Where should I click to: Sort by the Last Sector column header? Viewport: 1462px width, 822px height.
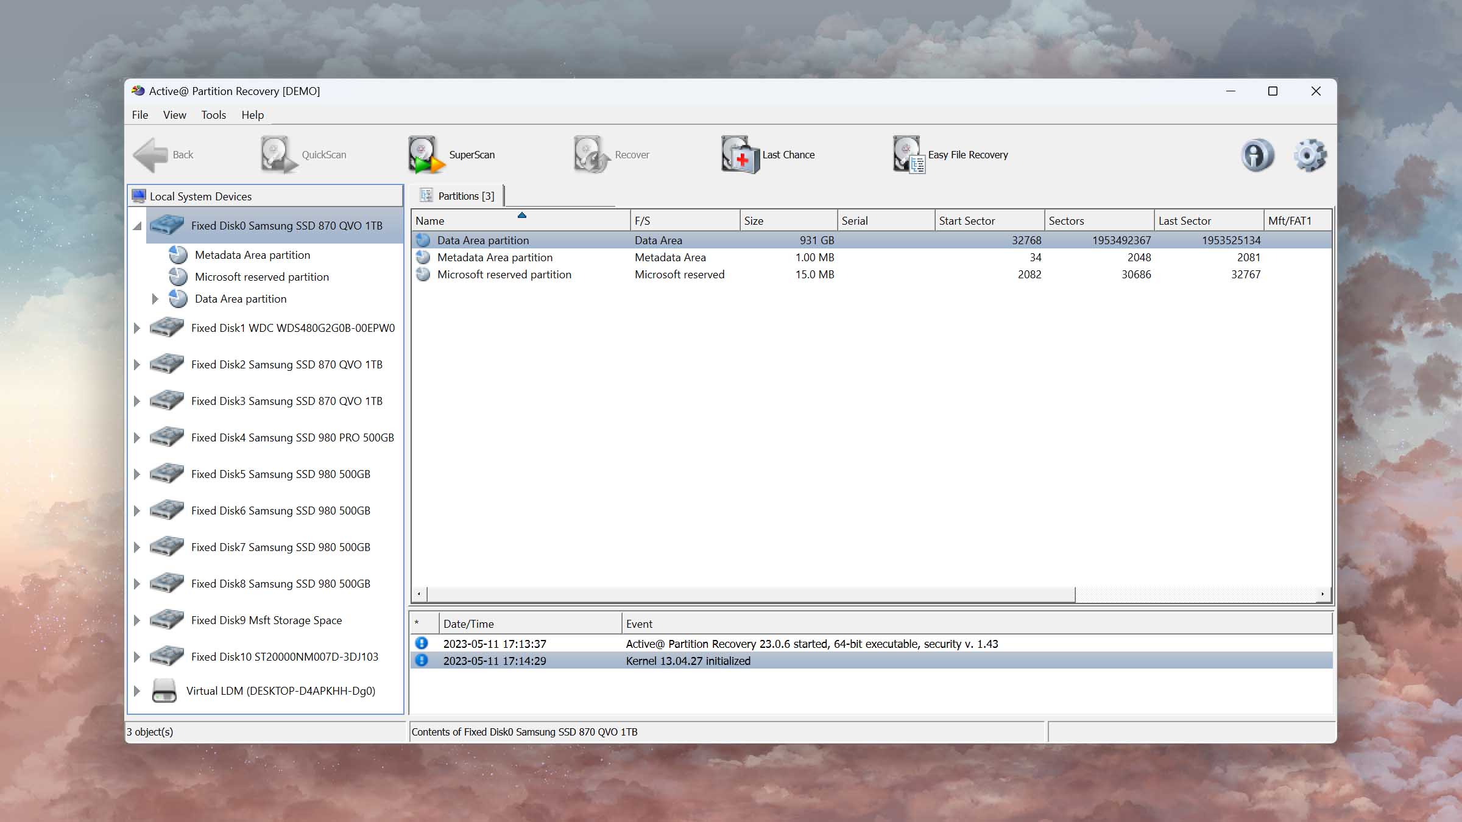pyautogui.click(x=1209, y=220)
